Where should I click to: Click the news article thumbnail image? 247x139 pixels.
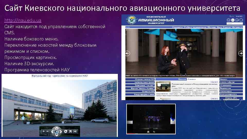point(163,86)
